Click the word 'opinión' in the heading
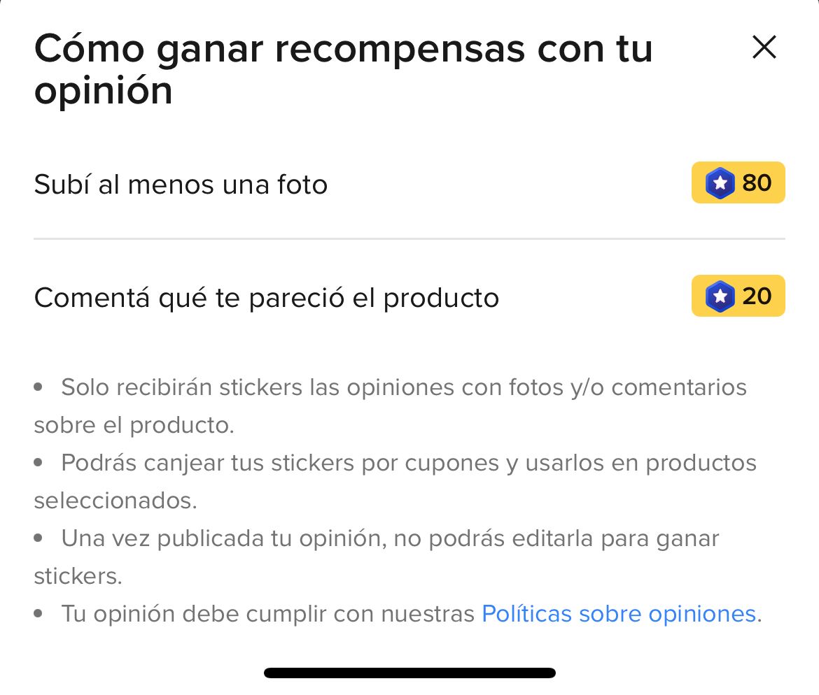This screenshot has width=819, height=695. [103, 91]
